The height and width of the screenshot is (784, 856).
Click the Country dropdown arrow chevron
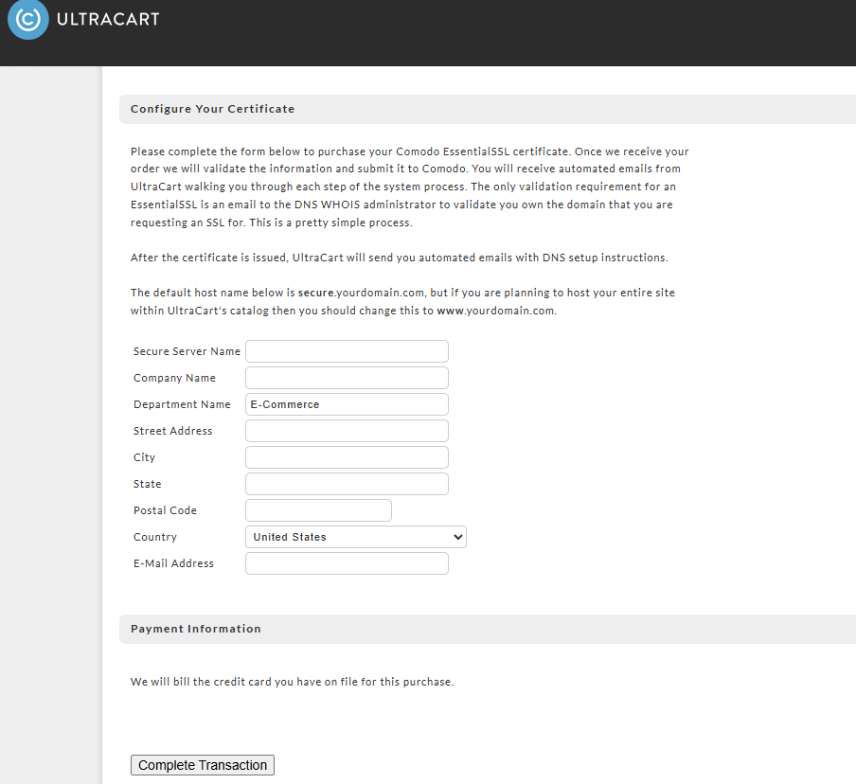458,537
